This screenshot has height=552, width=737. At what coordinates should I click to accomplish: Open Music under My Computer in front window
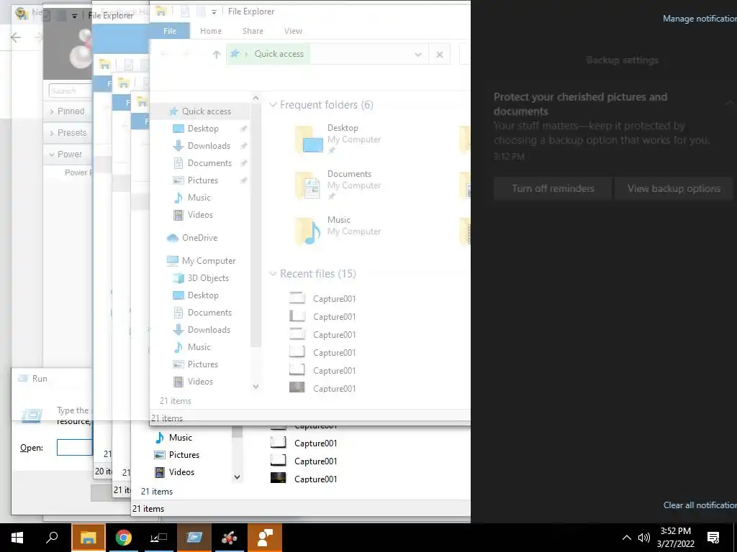[x=199, y=347]
